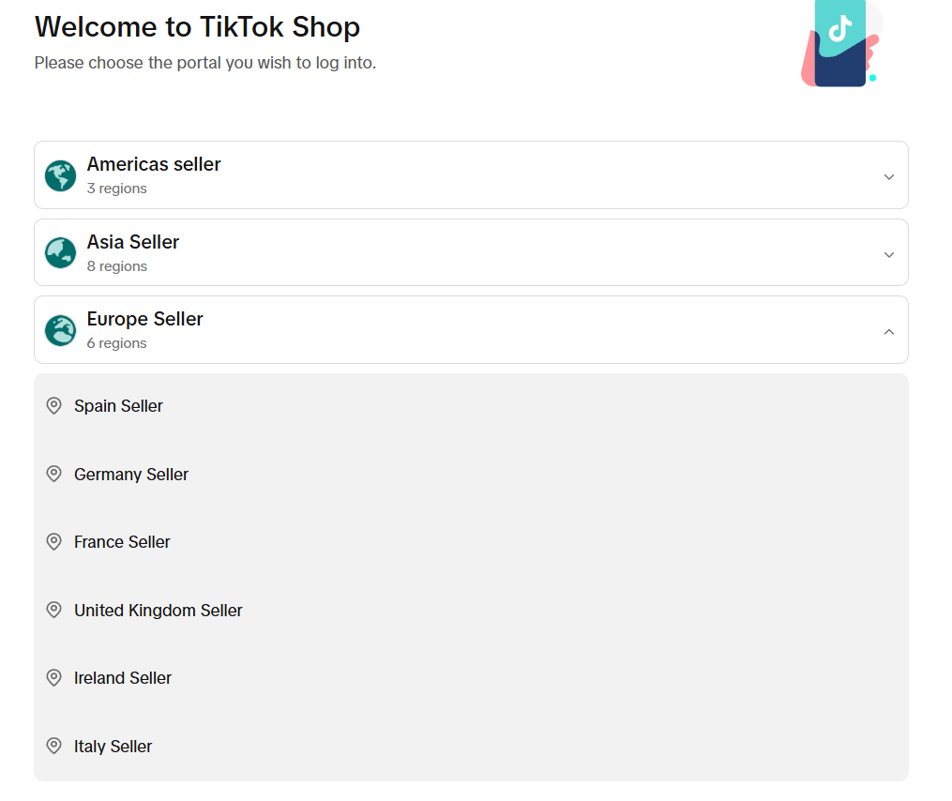Click the Americas seller heading text
Screen dimensions: 952x801
click(x=154, y=164)
